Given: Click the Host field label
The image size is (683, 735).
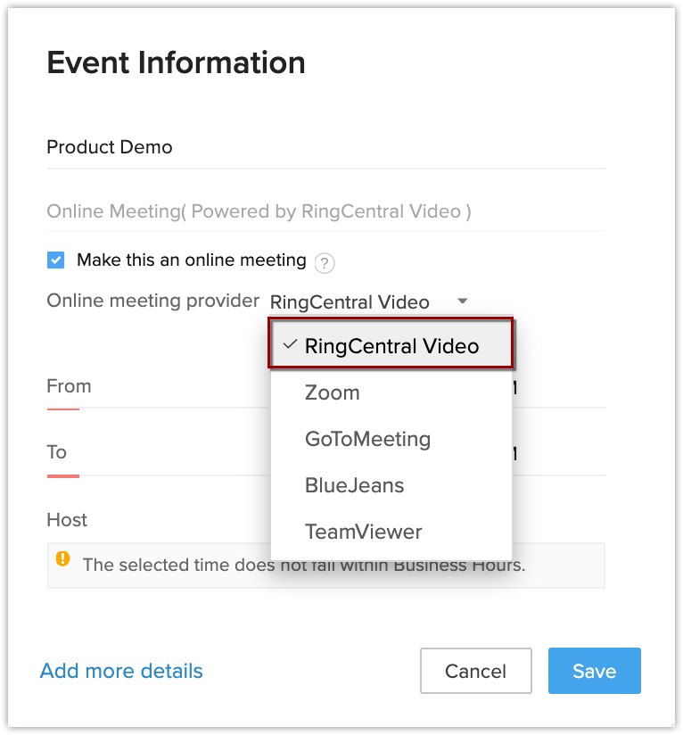Looking at the screenshot, I should (67, 519).
